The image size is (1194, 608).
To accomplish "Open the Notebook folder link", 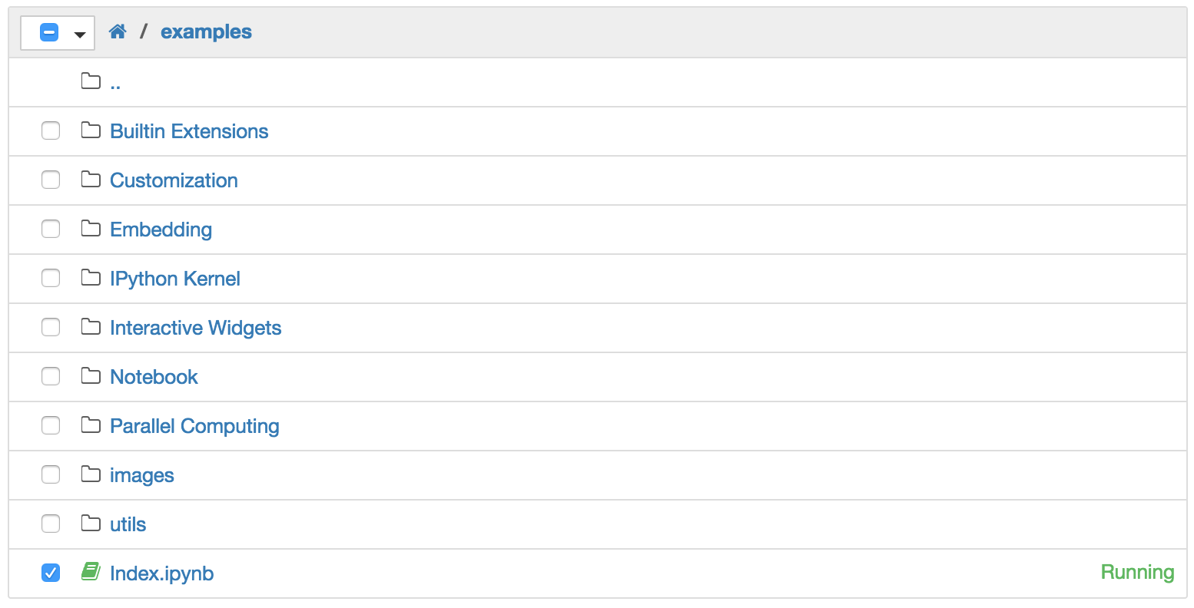I will (x=154, y=376).
